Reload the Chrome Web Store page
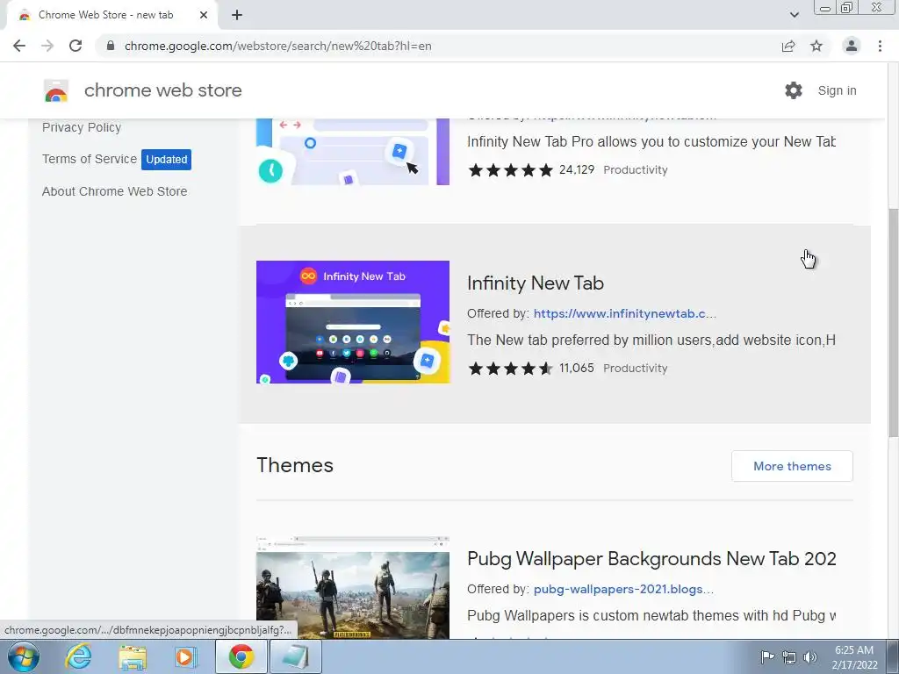The width and height of the screenshot is (899, 674). [x=76, y=46]
